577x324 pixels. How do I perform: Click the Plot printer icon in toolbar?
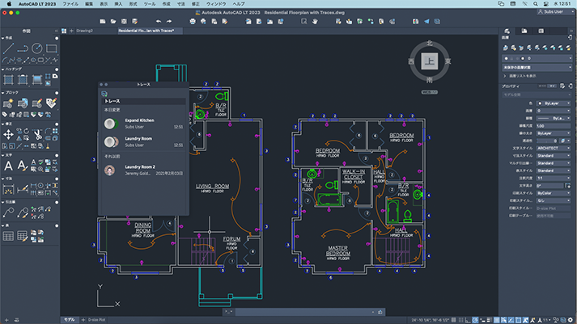193,21
